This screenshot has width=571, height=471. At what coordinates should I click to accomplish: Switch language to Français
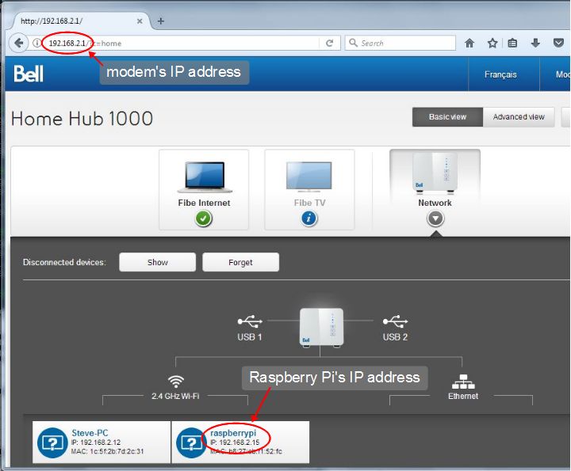pyautogui.click(x=500, y=74)
